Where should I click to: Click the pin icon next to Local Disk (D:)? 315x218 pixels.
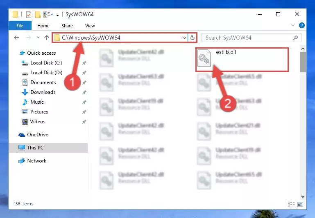pos(84,73)
